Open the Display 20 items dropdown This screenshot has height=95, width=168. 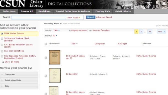55,35
